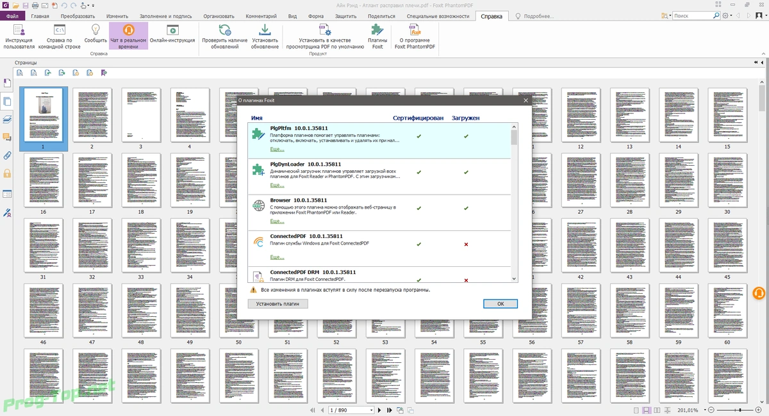Viewport: 769px width, 416px height.
Task: Click Проверить наличие обновлений
Action: (224, 36)
